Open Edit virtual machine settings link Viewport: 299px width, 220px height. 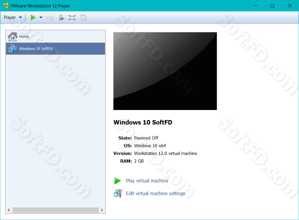(x=155, y=193)
